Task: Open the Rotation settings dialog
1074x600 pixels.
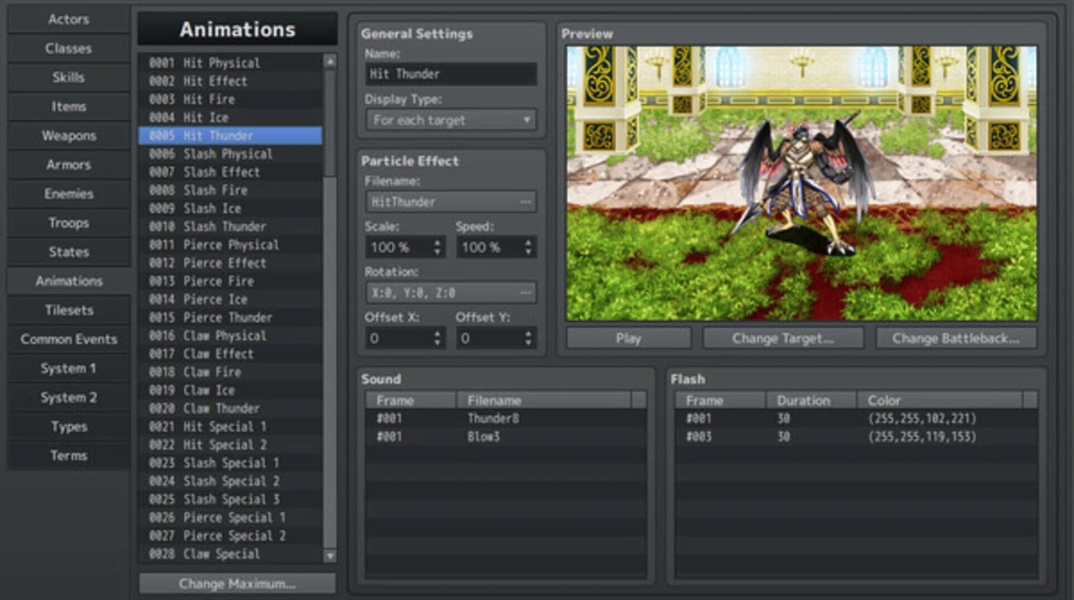Action: 525,292
